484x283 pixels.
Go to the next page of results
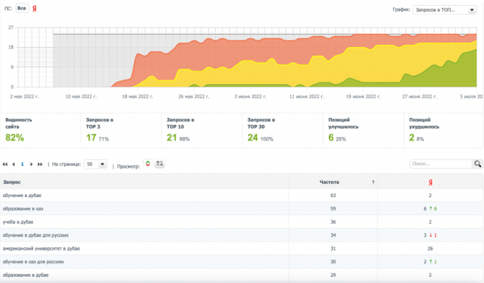click(31, 164)
